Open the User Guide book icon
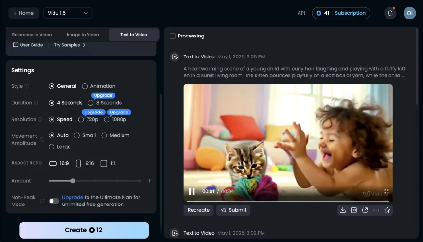This screenshot has height=242, width=423. (16, 45)
